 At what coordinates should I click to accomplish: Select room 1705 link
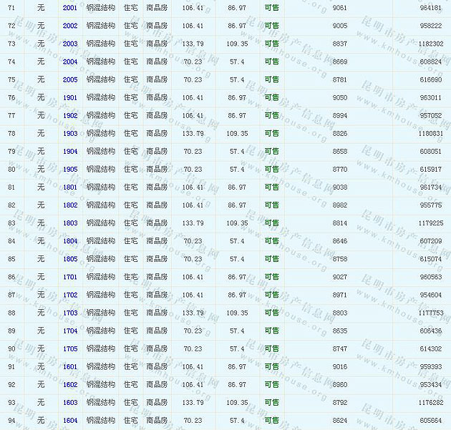[x=70, y=348]
